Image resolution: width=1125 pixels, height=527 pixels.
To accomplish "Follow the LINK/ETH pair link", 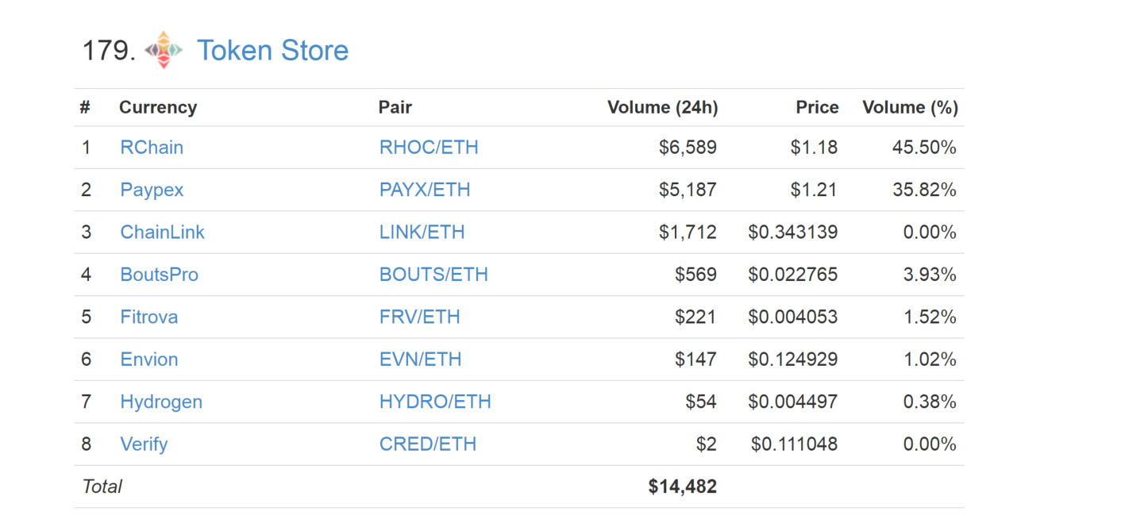I will coord(422,233).
